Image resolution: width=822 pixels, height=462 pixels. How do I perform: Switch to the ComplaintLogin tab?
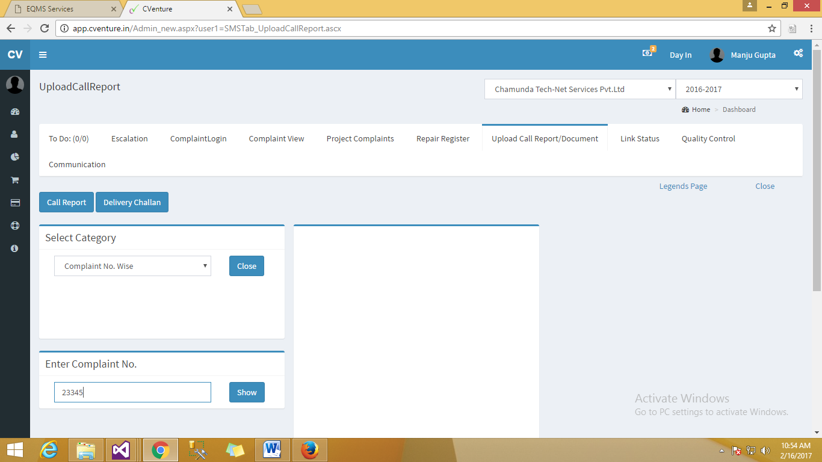[x=199, y=138]
